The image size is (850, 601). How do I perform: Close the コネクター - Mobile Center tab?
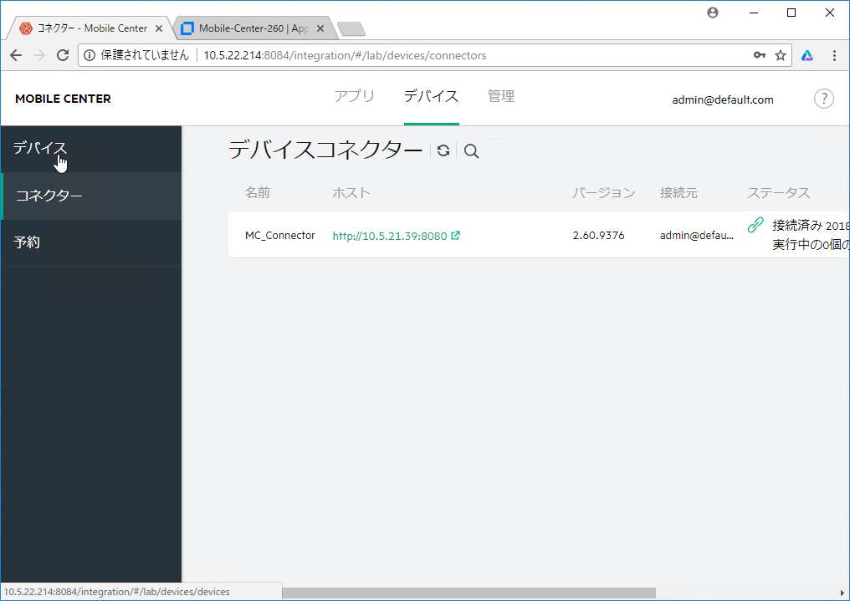click(159, 28)
